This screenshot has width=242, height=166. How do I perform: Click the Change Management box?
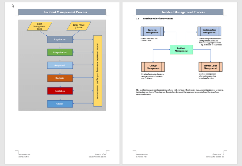coord(153,67)
